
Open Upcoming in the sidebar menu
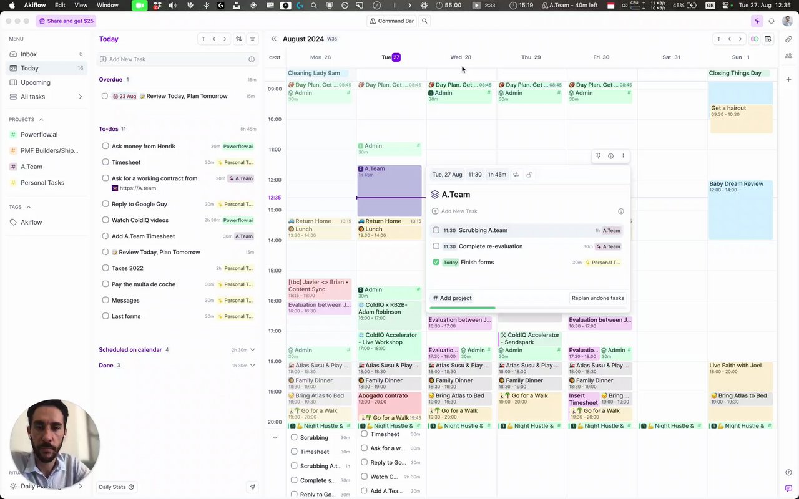(47, 82)
